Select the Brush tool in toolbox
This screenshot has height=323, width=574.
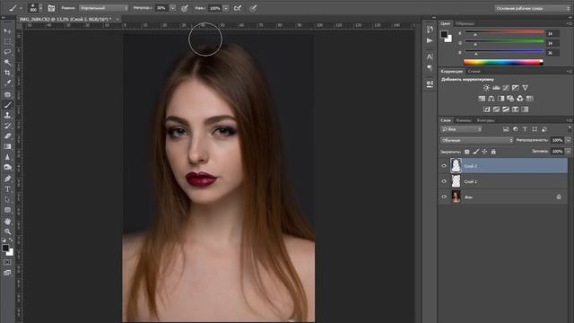click(7, 105)
